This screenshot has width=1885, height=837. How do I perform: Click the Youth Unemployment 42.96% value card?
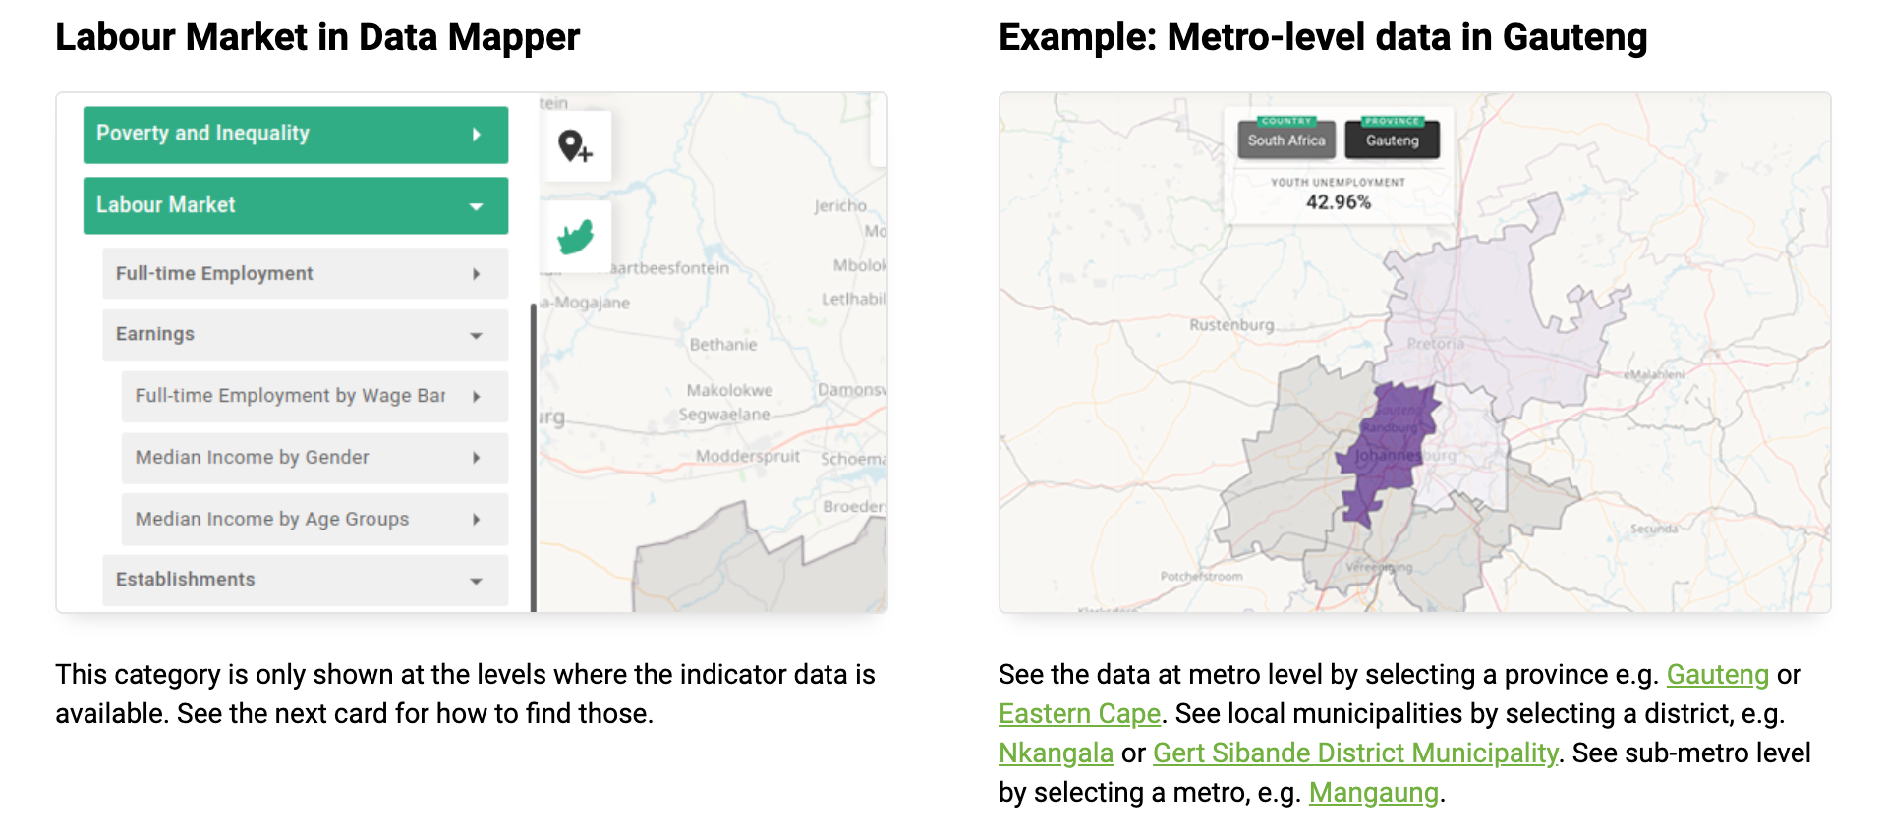(x=1338, y=195)
